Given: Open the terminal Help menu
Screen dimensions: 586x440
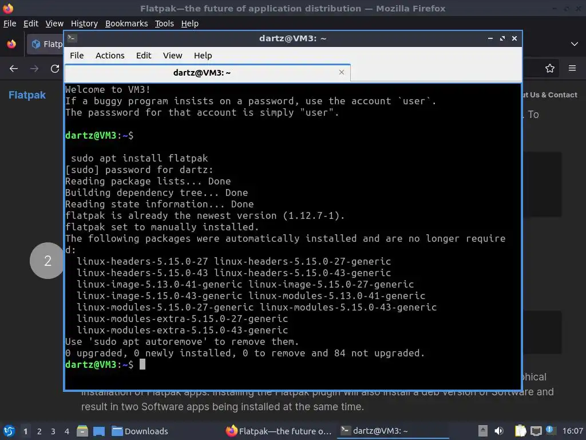Looking at the screenshot, I should tap(203, 56).
